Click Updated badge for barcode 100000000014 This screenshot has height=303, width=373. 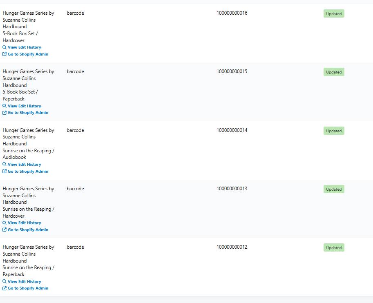point(334,131)
